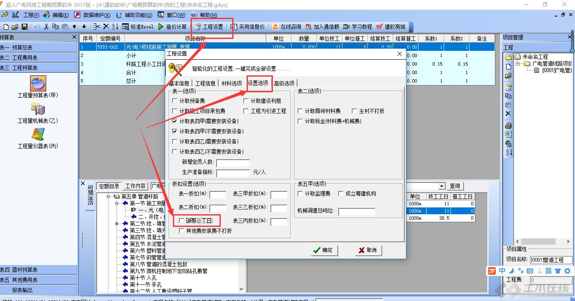
Task: Open dropdown arrow beside 查询 button
Action: [x=442, y=186]
